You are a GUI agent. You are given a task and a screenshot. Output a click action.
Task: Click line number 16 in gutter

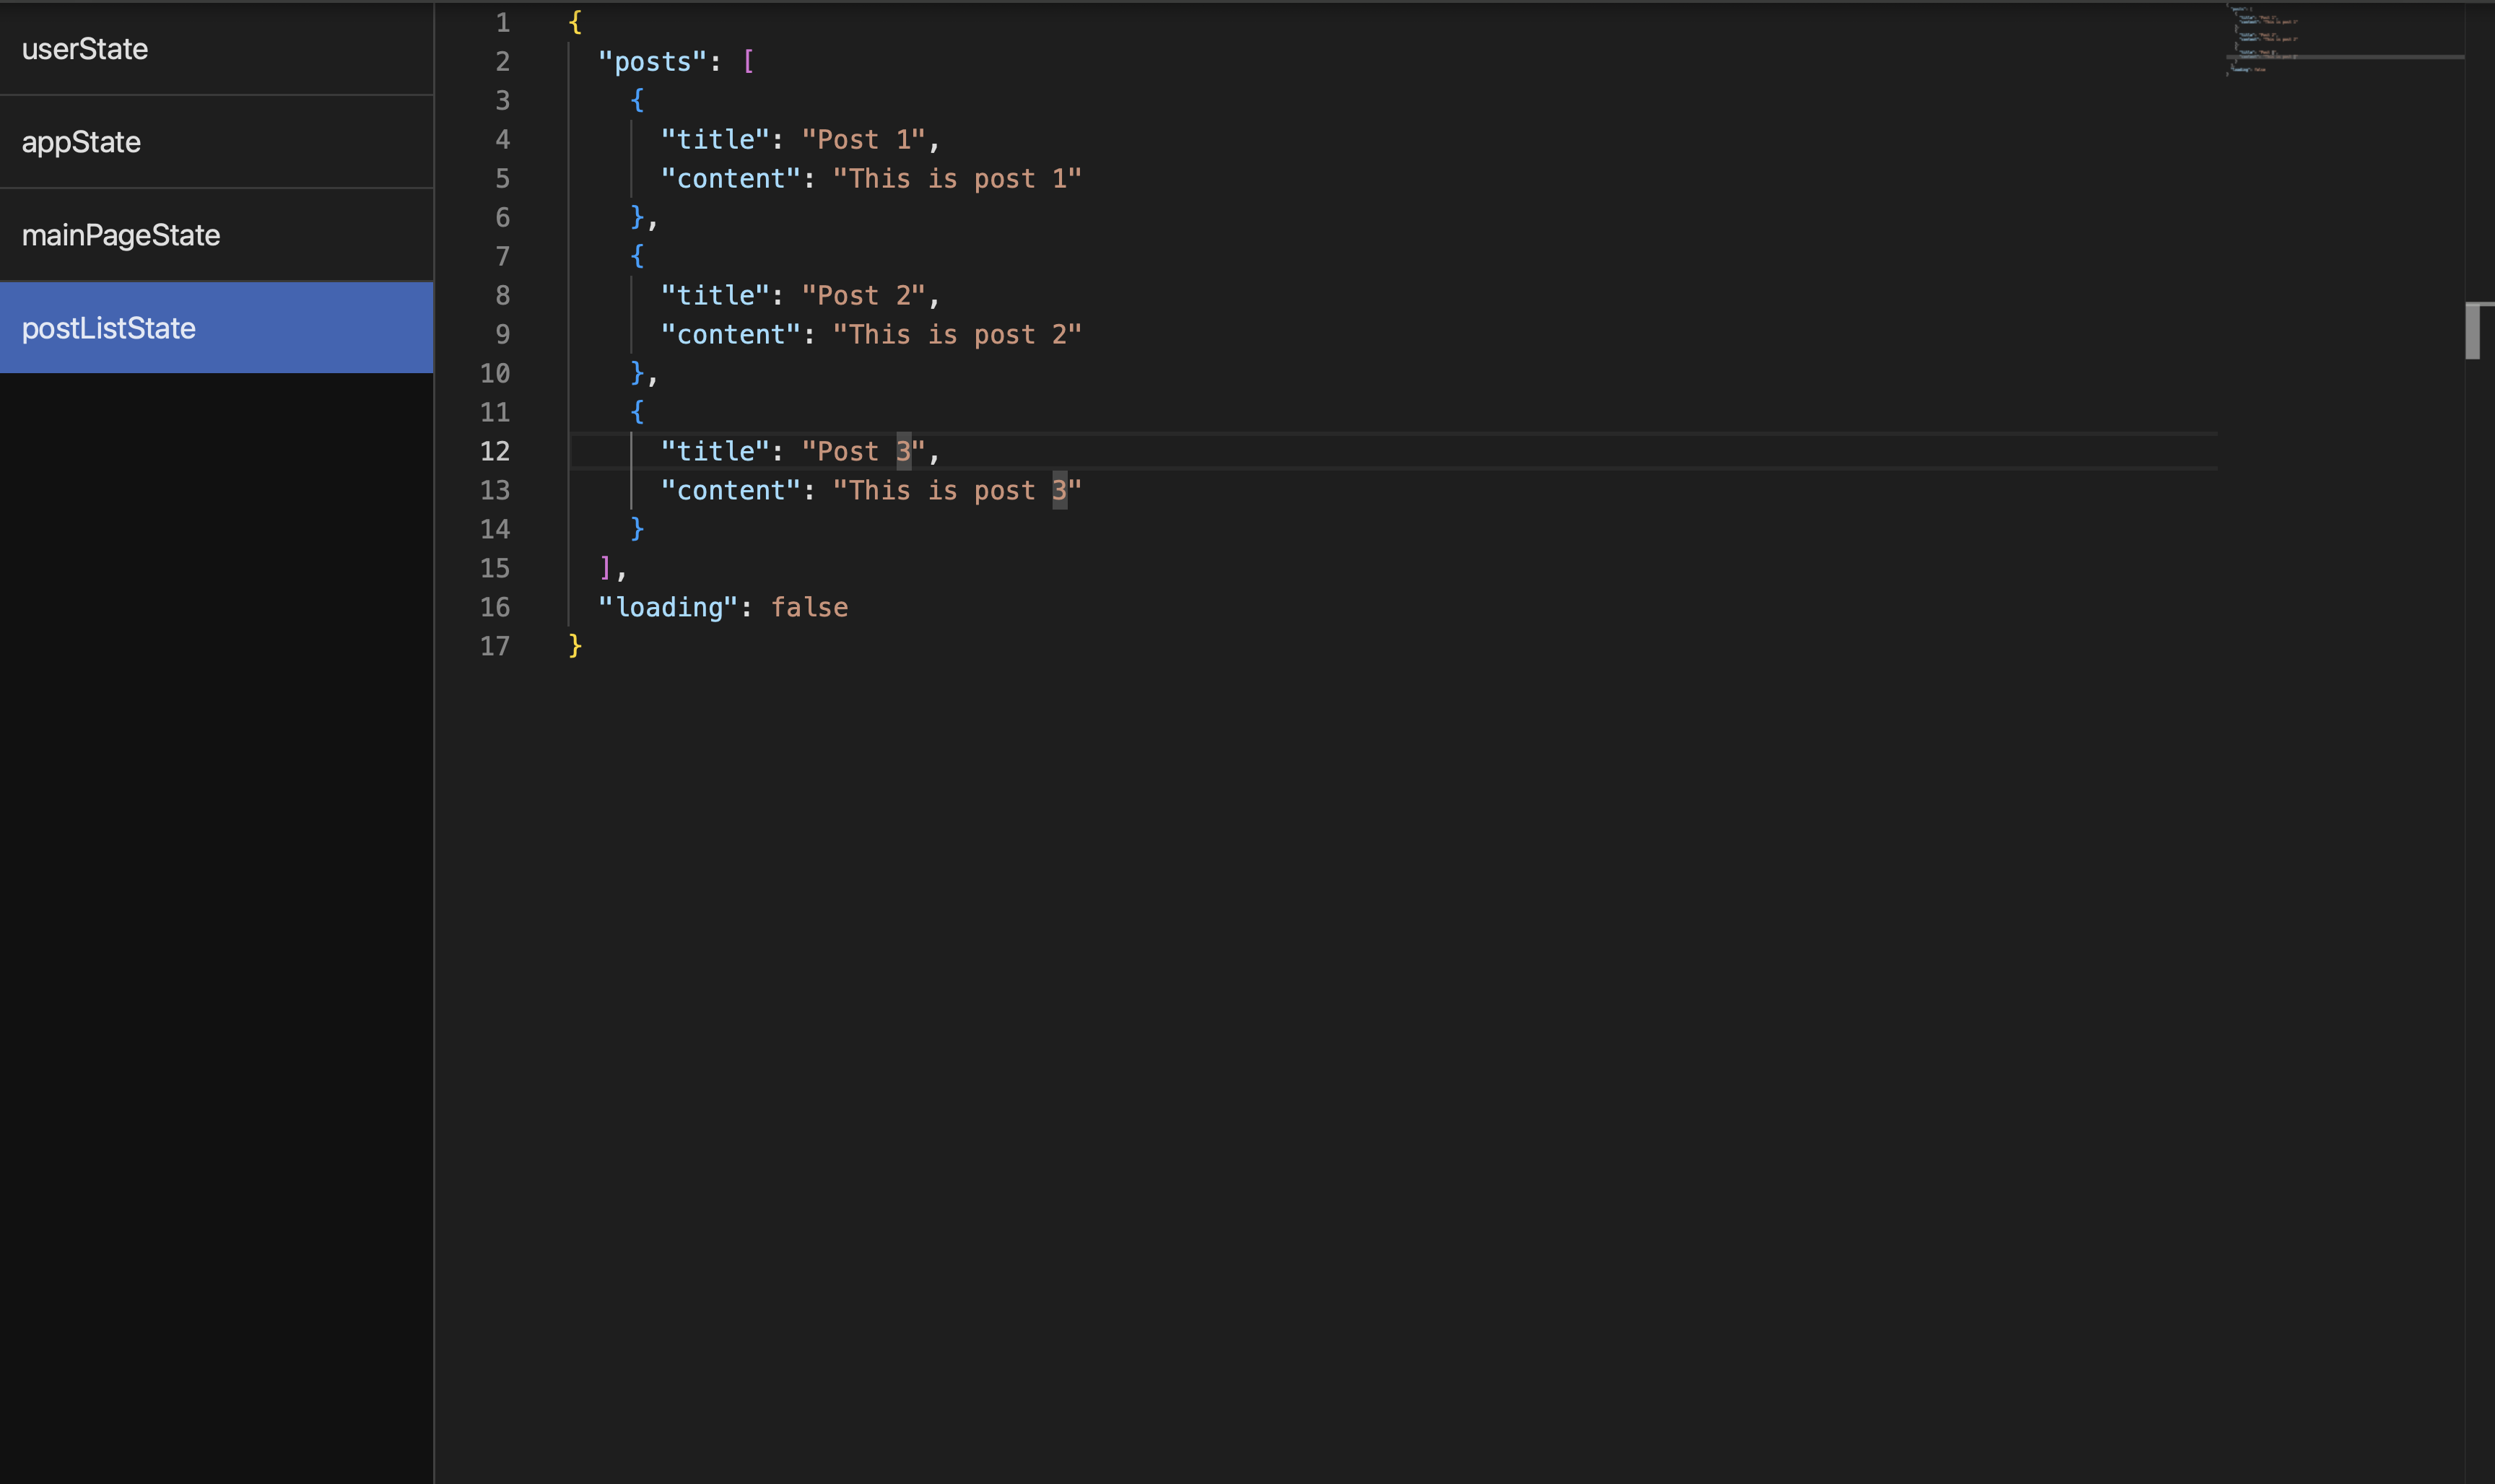point(495,607)
